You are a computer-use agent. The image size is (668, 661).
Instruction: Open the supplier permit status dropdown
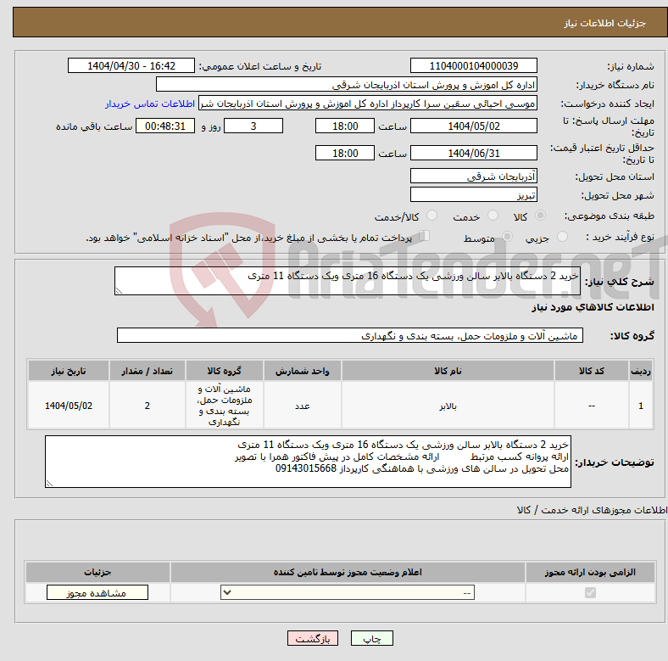(x=348, y=592)
